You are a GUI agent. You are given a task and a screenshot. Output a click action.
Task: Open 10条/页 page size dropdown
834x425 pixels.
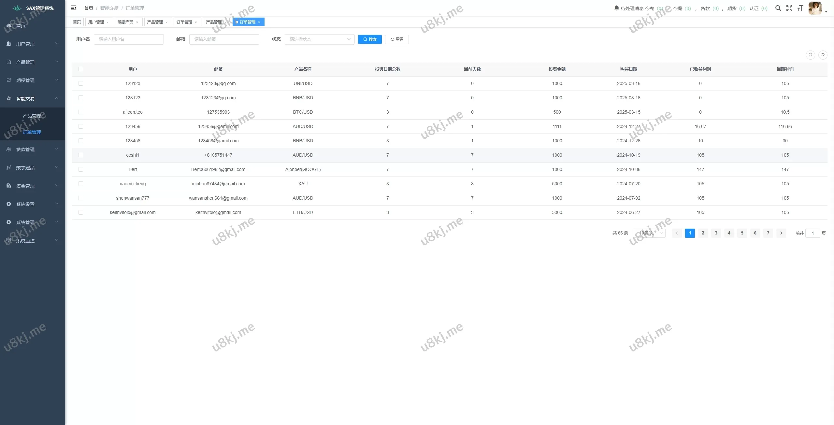649,233
